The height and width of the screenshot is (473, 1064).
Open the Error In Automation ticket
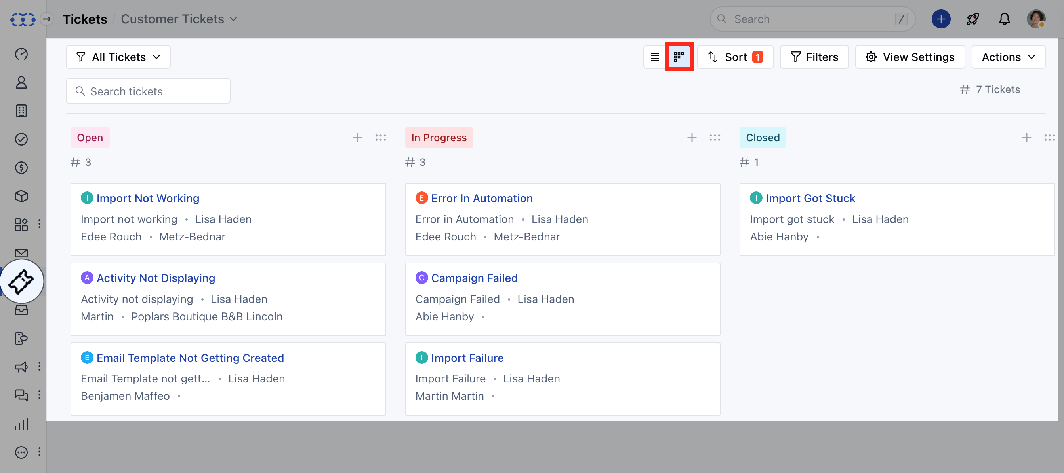coord(482,199)
